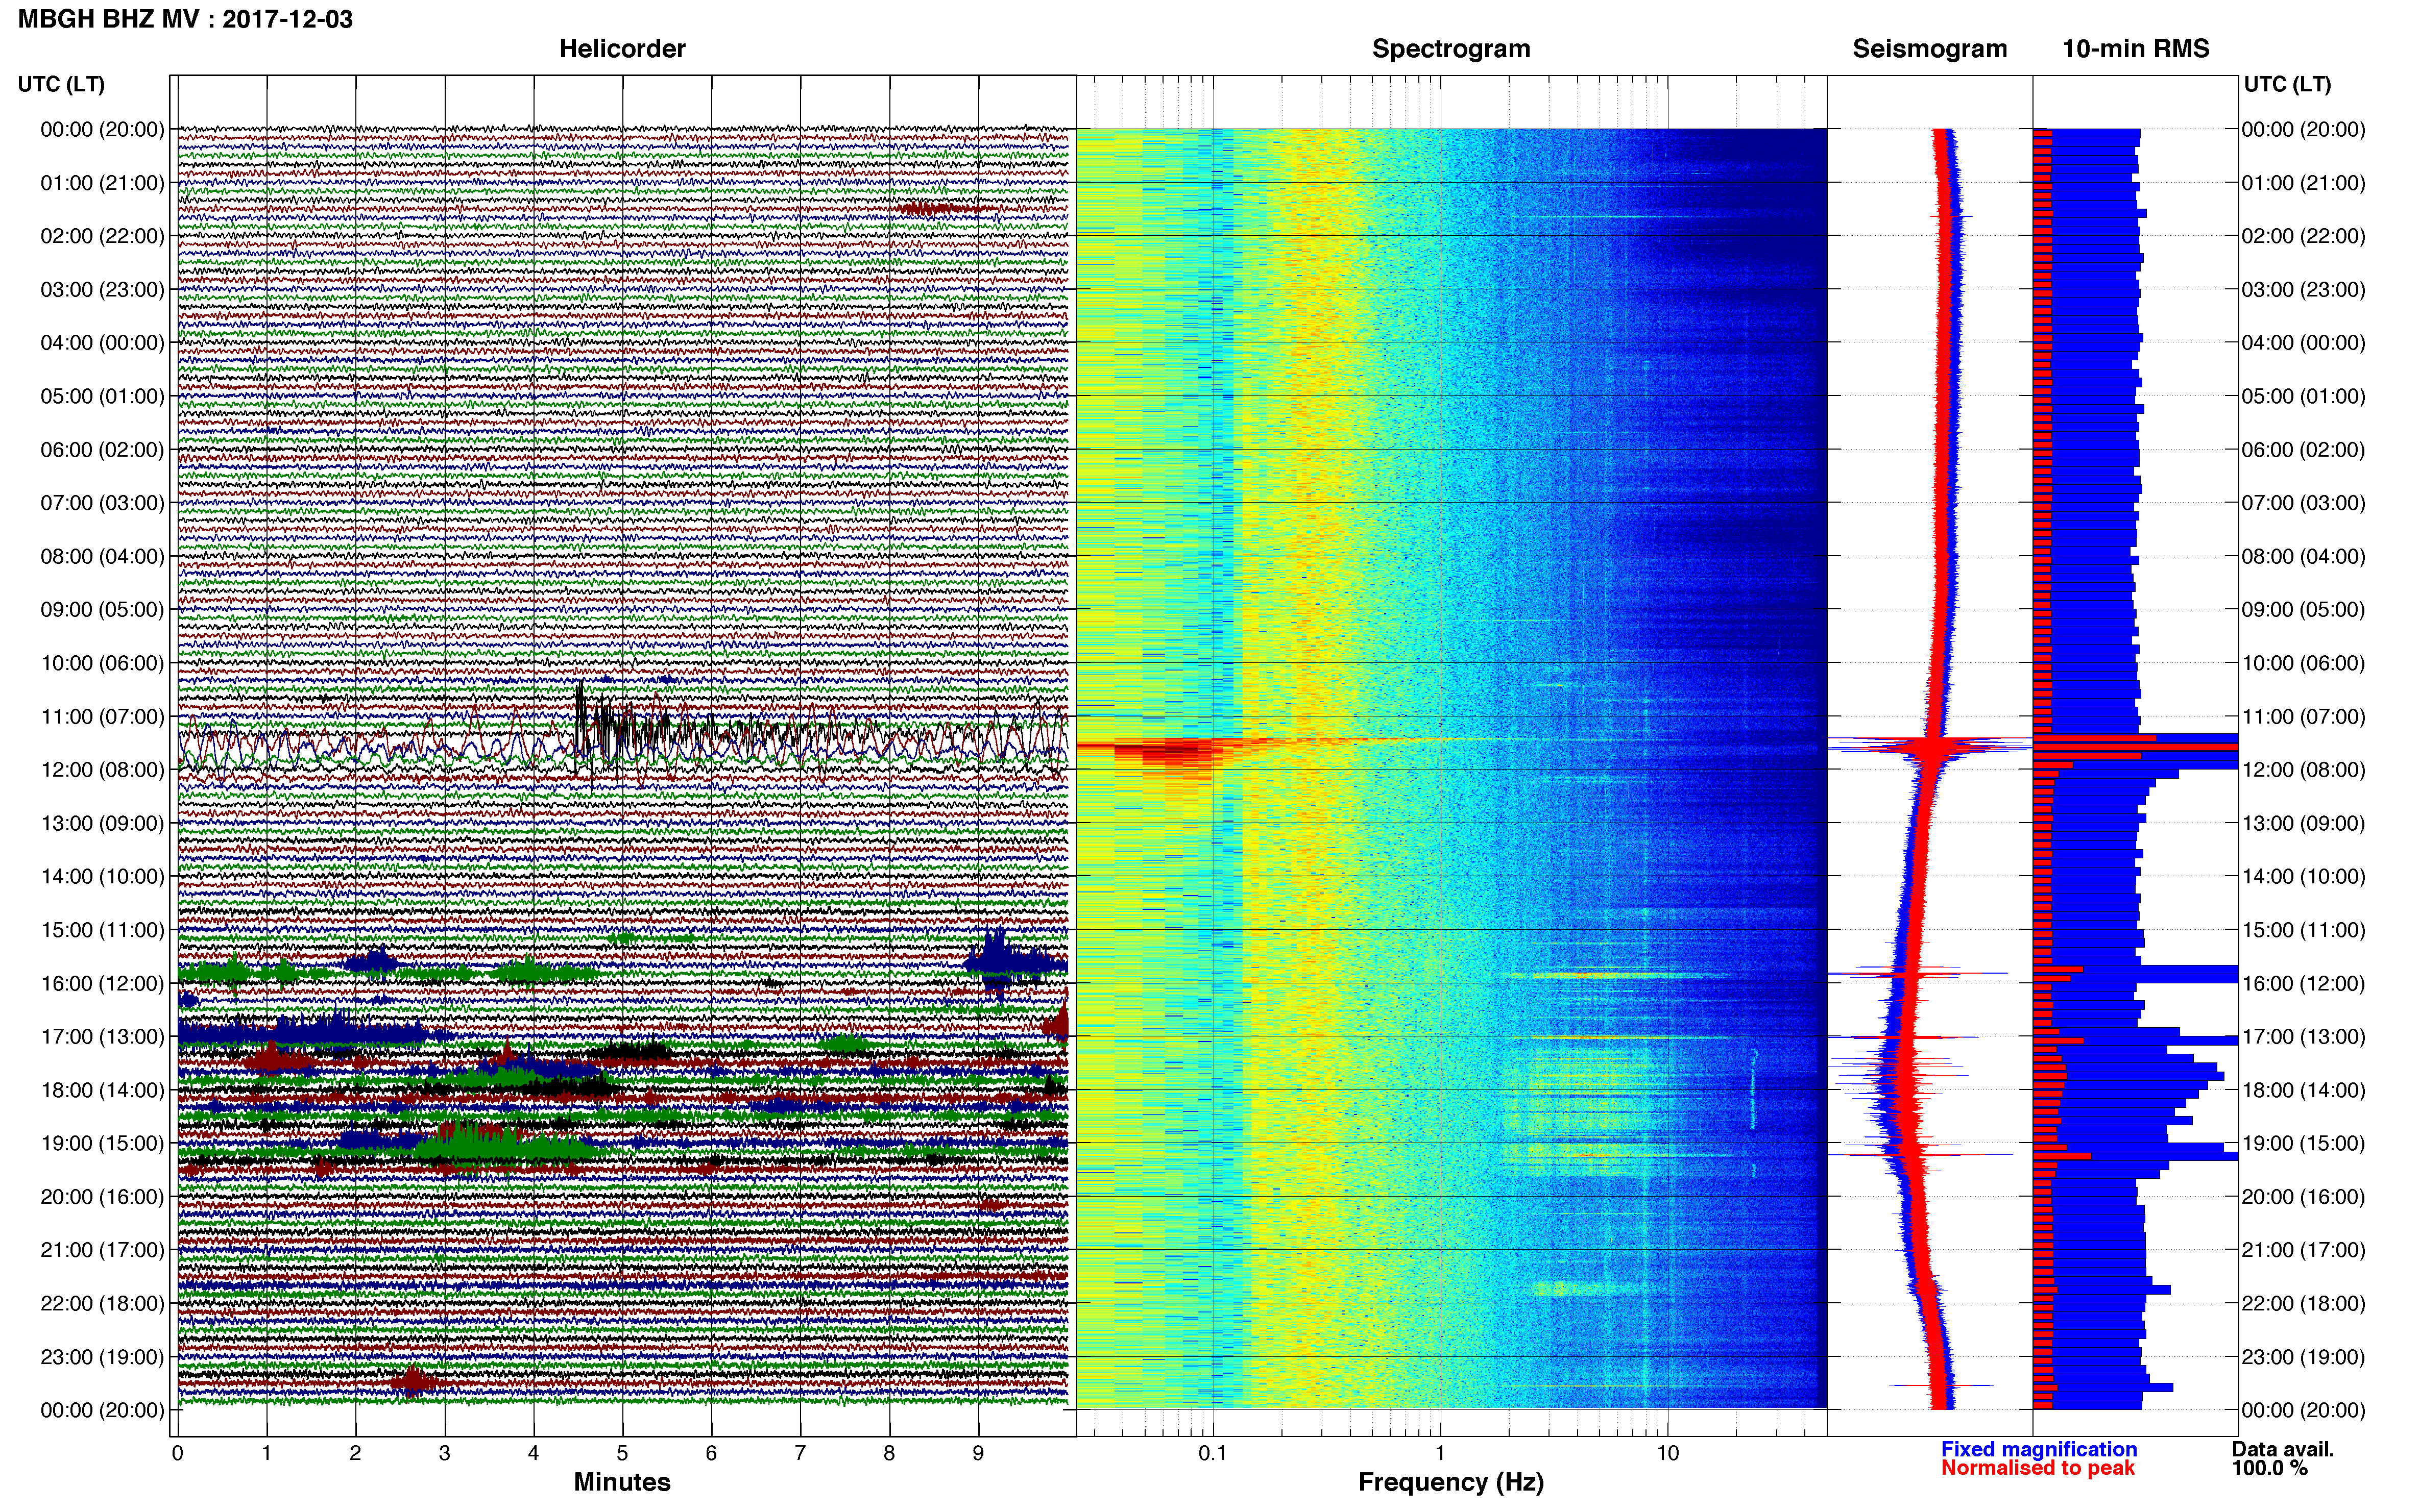
Task: Click the 'Minutes' x-axis label
Action: [x=621, y=1482]
